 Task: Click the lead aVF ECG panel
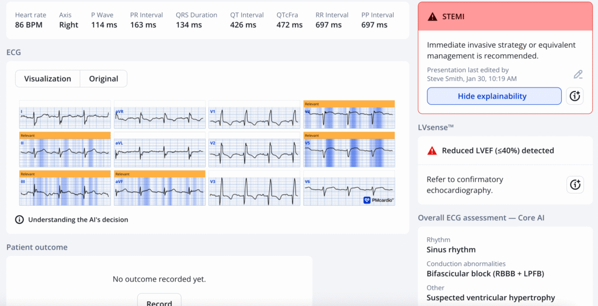pyautogui.click(x=159, y=191)
